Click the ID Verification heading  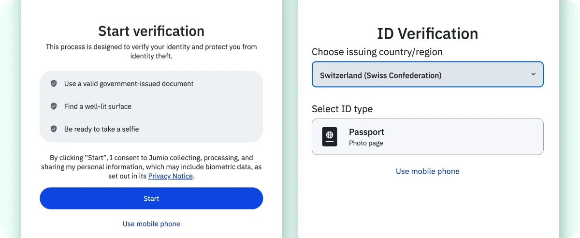tap(428, 34)
